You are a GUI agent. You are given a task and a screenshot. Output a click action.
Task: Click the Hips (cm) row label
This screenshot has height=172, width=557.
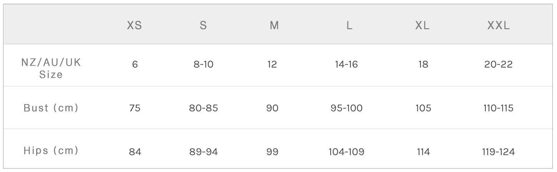[x=51, y=150]
